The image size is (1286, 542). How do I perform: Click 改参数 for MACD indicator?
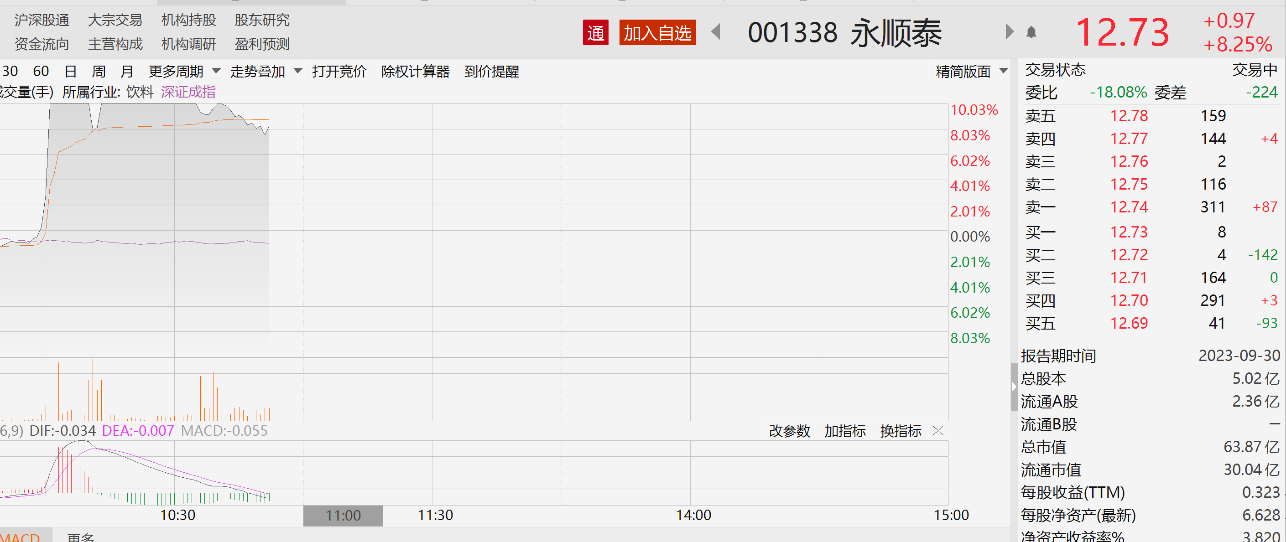[789, 431]
